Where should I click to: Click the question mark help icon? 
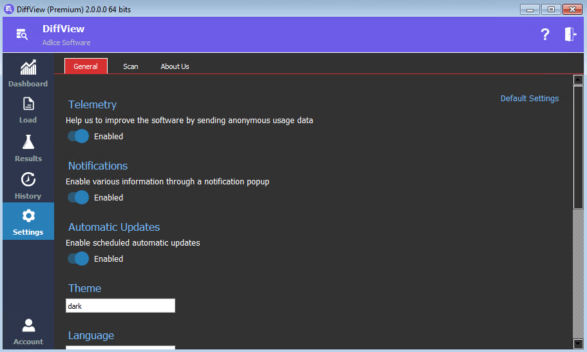click(x=545, y=35)
